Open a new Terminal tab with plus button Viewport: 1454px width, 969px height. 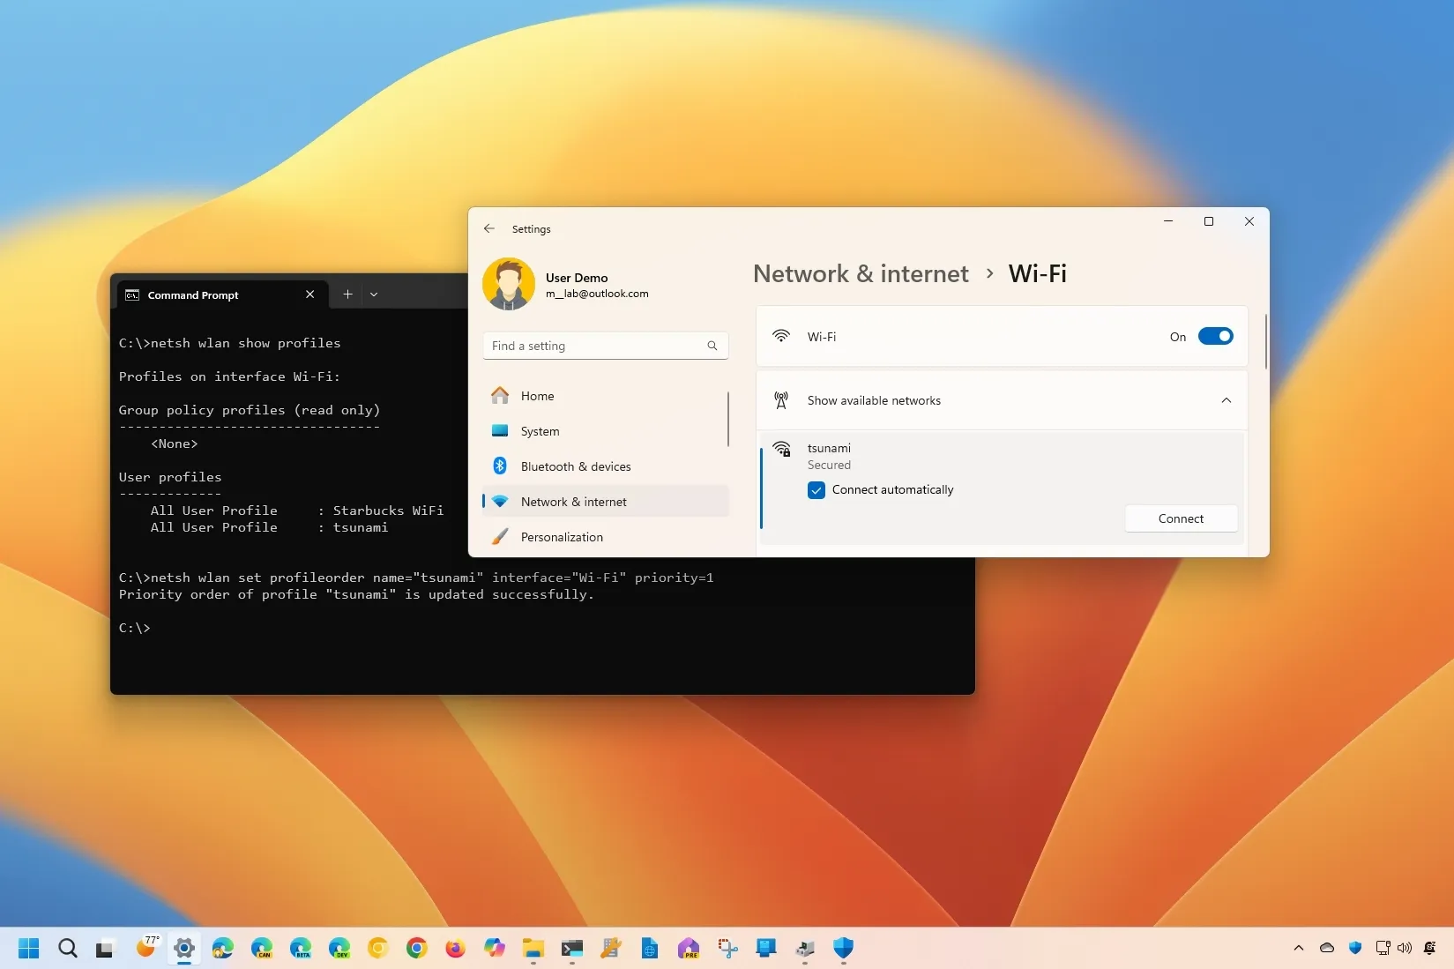tap(347, 294)
